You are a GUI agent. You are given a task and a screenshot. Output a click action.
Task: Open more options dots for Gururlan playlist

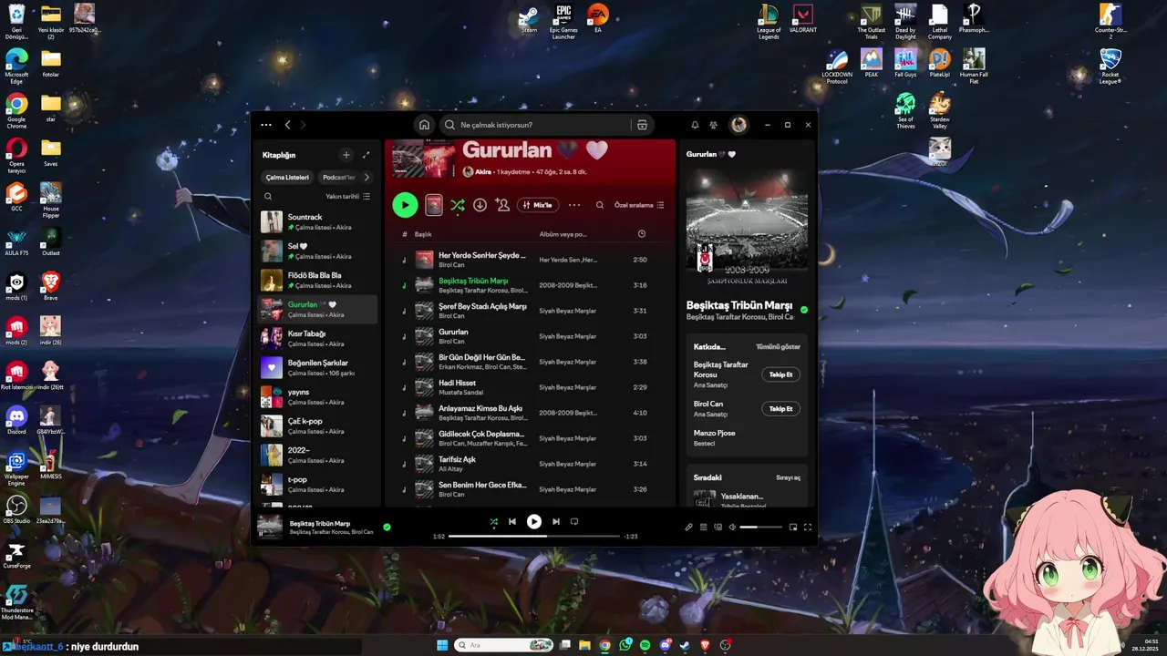coord(574,205)
